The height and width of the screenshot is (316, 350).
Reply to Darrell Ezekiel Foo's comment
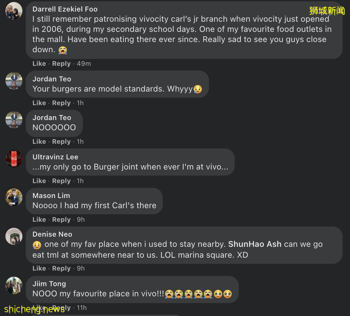[61, 64]
